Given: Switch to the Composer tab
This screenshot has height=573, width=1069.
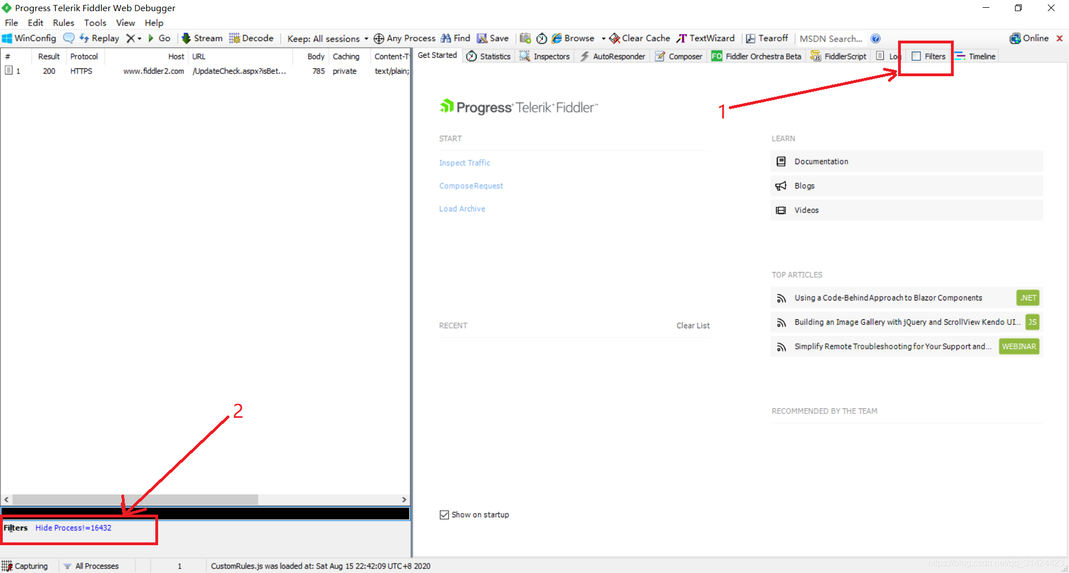Looking at the screenshot, I should point(679,56).
